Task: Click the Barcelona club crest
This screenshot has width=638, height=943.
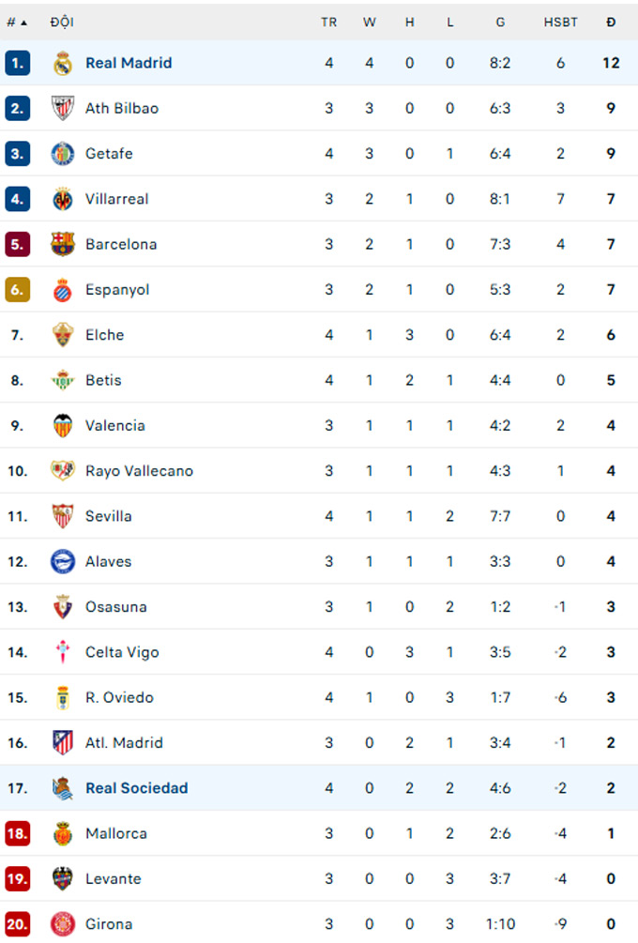Action: 63,244
